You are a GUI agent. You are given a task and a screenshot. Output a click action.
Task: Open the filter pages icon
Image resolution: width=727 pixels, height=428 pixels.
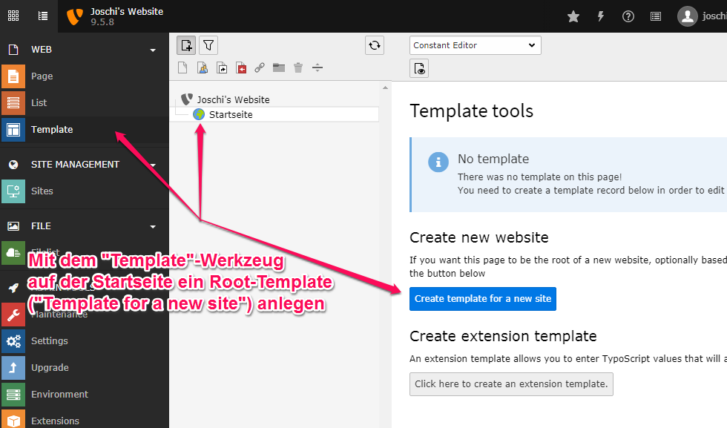click(x=208, y=45)
